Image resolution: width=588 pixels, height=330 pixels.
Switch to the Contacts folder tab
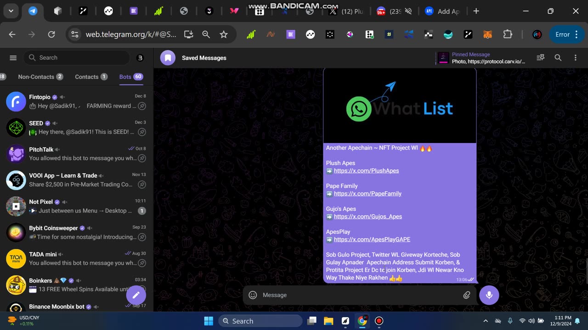91,77
